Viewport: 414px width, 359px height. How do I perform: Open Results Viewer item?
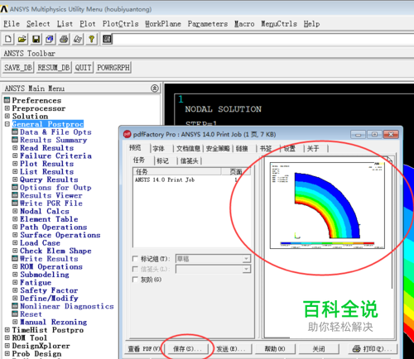(x=51, y=195)
